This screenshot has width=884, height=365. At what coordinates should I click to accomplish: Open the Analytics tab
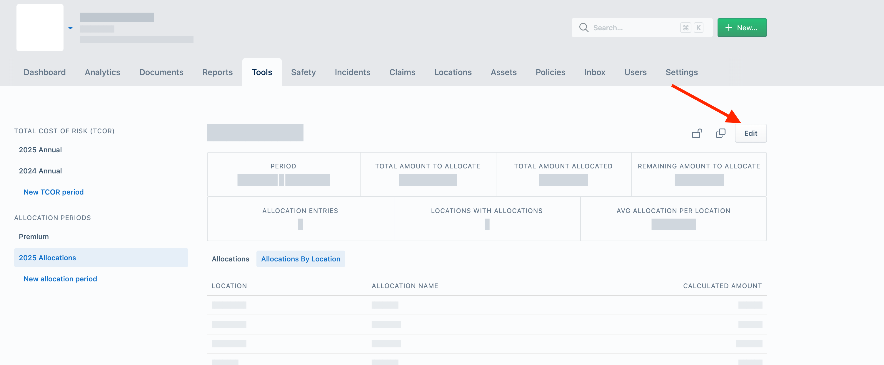(x=102, y=72)
